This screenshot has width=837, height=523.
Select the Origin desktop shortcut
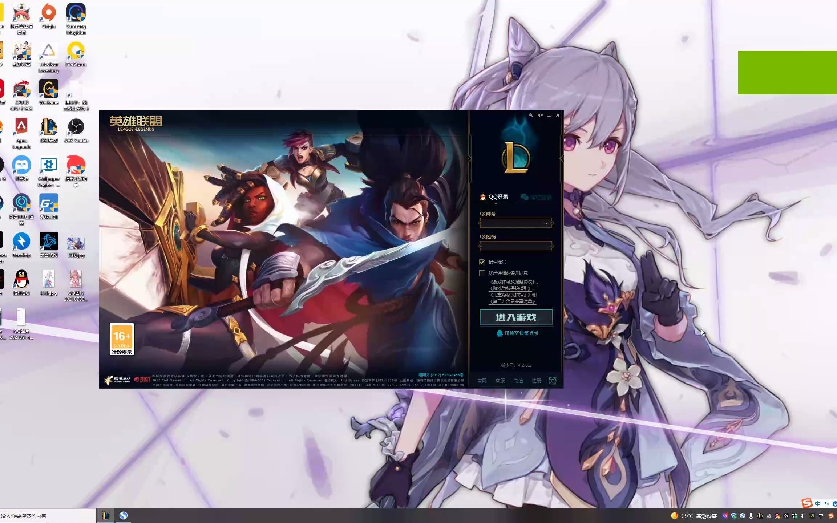[x=49, y=16]
